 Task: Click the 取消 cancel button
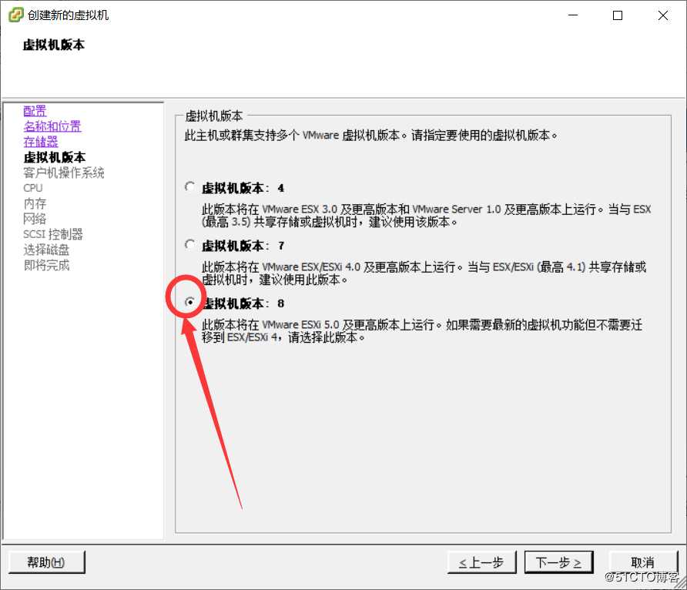point(643,562)
